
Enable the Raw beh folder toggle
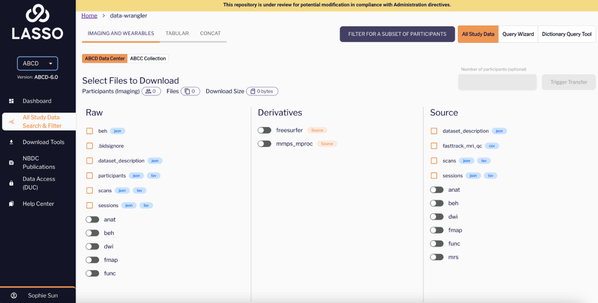click(92, 233)
